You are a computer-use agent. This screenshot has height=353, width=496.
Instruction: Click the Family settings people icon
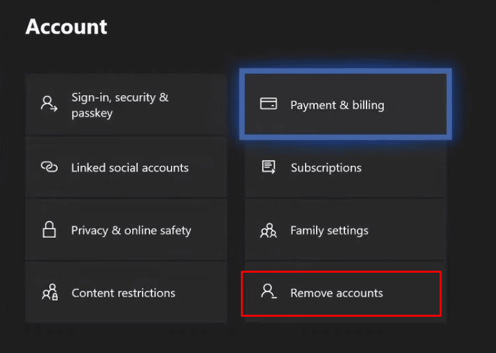coord(268,230)
